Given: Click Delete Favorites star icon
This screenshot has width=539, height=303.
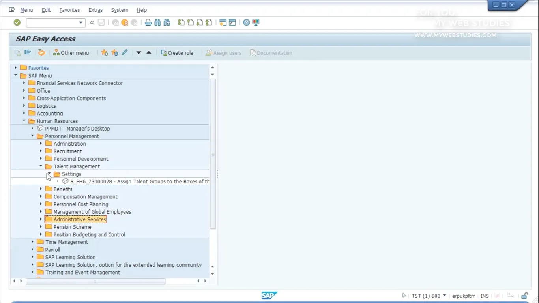Looking at the screenshot, I should click(114, 52).
